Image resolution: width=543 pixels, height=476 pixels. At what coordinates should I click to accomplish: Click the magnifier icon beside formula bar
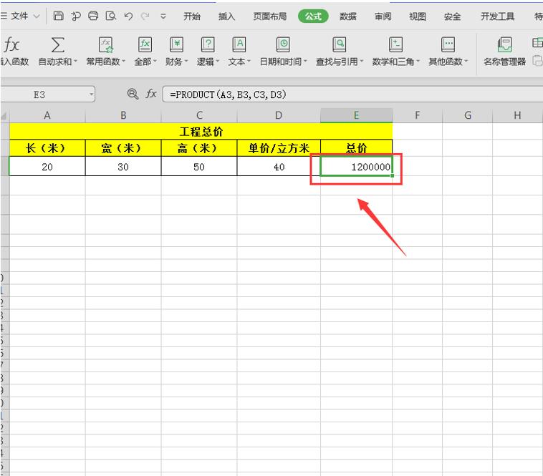point(133,94)
